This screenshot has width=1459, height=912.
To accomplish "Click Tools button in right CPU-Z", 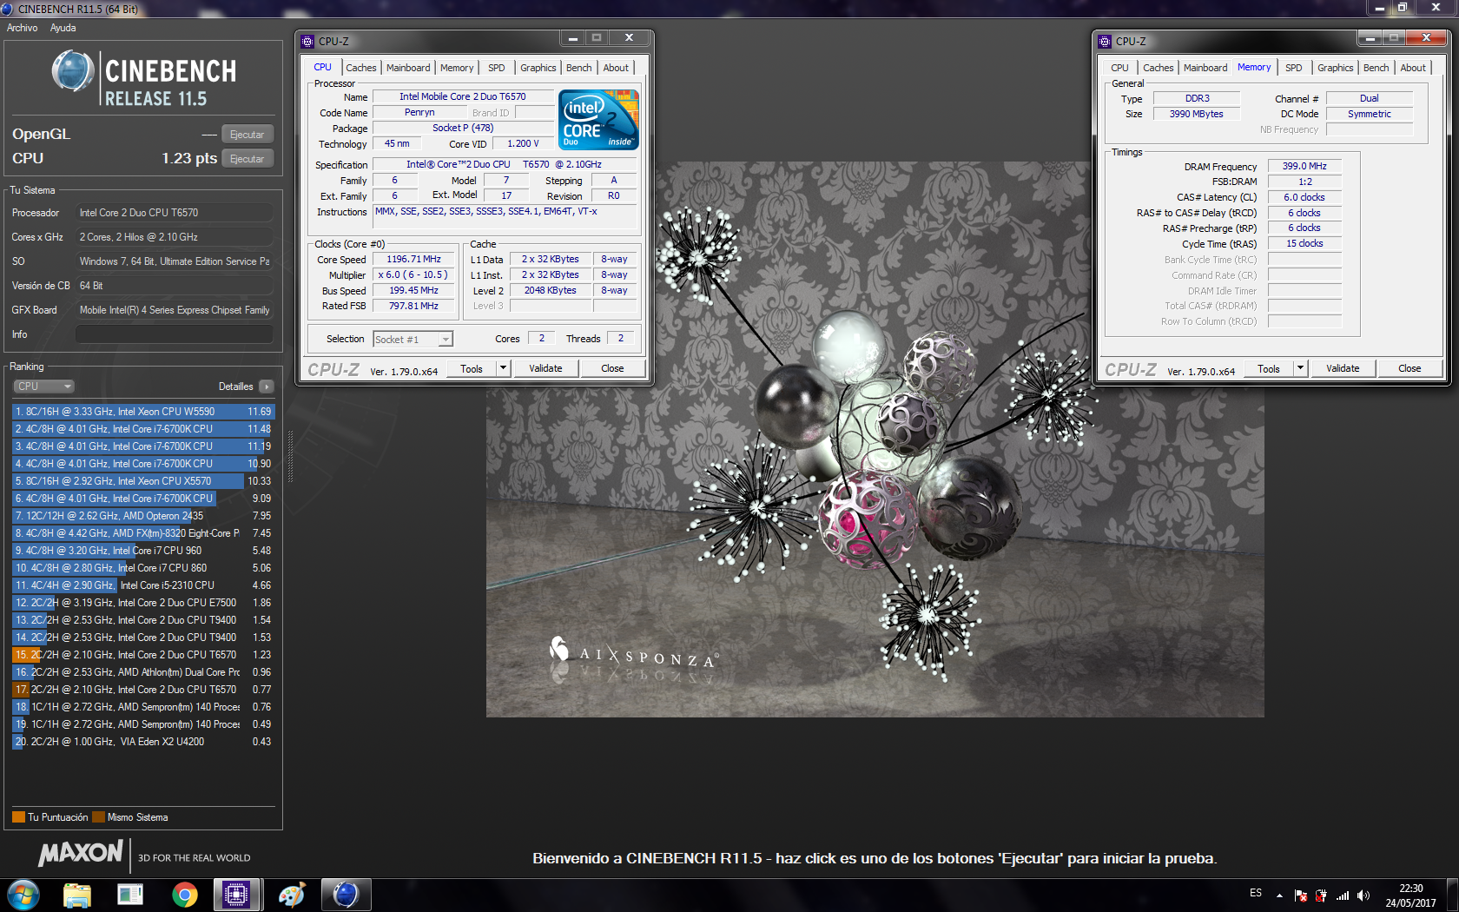I will pos(1269,368).
